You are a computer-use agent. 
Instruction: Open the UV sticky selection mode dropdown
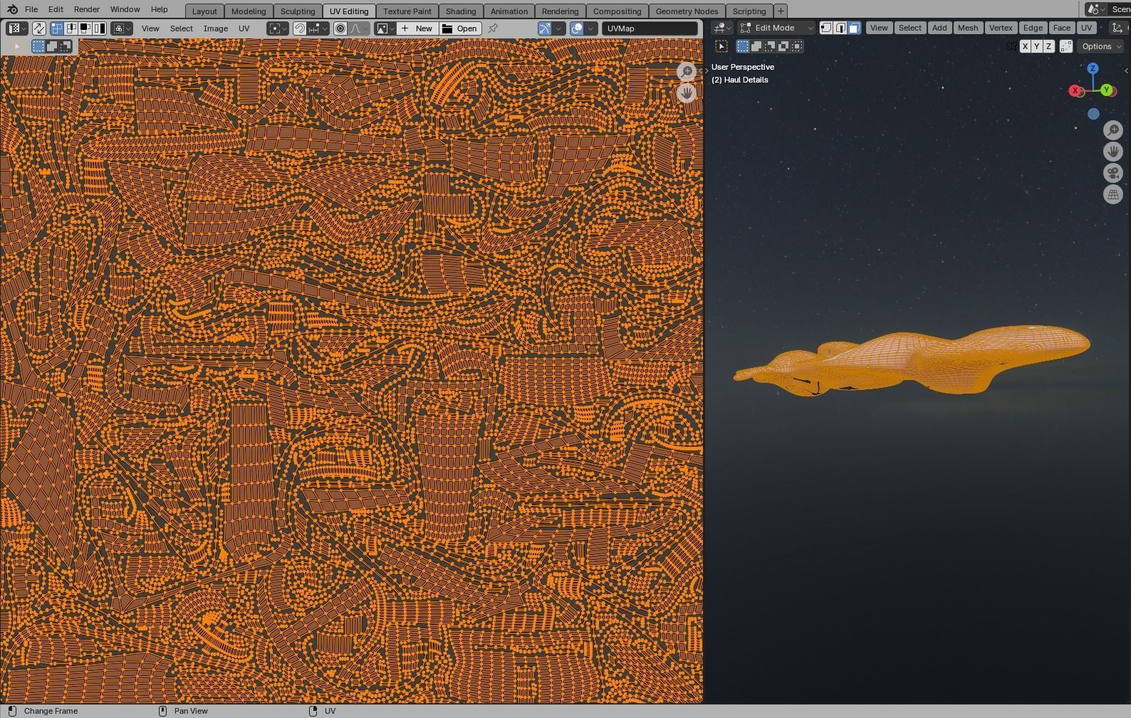tap(122, 28)
